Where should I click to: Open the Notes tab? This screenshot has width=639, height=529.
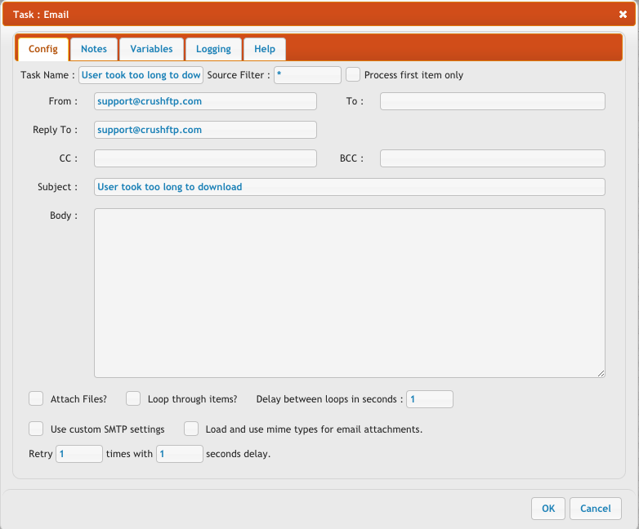pos(94,49)
